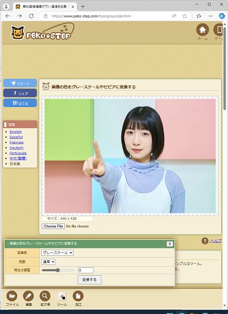Image resolution: width=228 pixels, height=314 pixels.
Task: Click the Convert (変換する) button
Action: coord(89,280)
